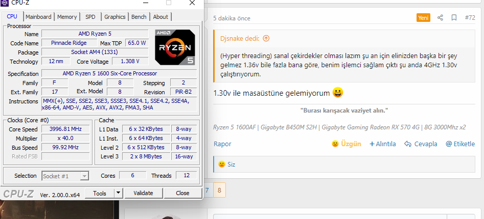Select the SPD tab

coord(90,17)
